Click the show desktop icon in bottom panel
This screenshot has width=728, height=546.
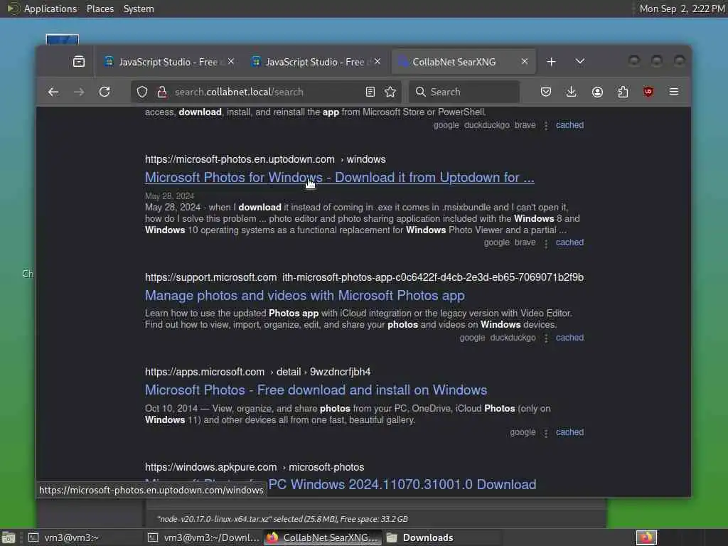tap(9, 537)
